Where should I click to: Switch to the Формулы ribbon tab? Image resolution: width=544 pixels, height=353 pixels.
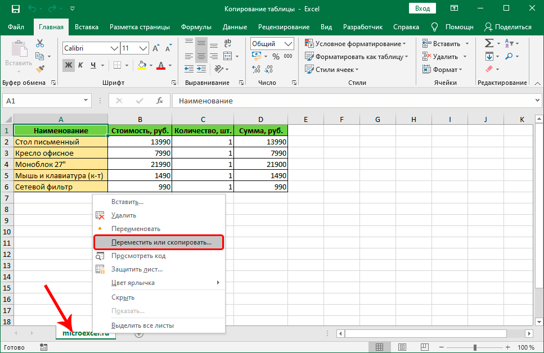click(196, 27)
